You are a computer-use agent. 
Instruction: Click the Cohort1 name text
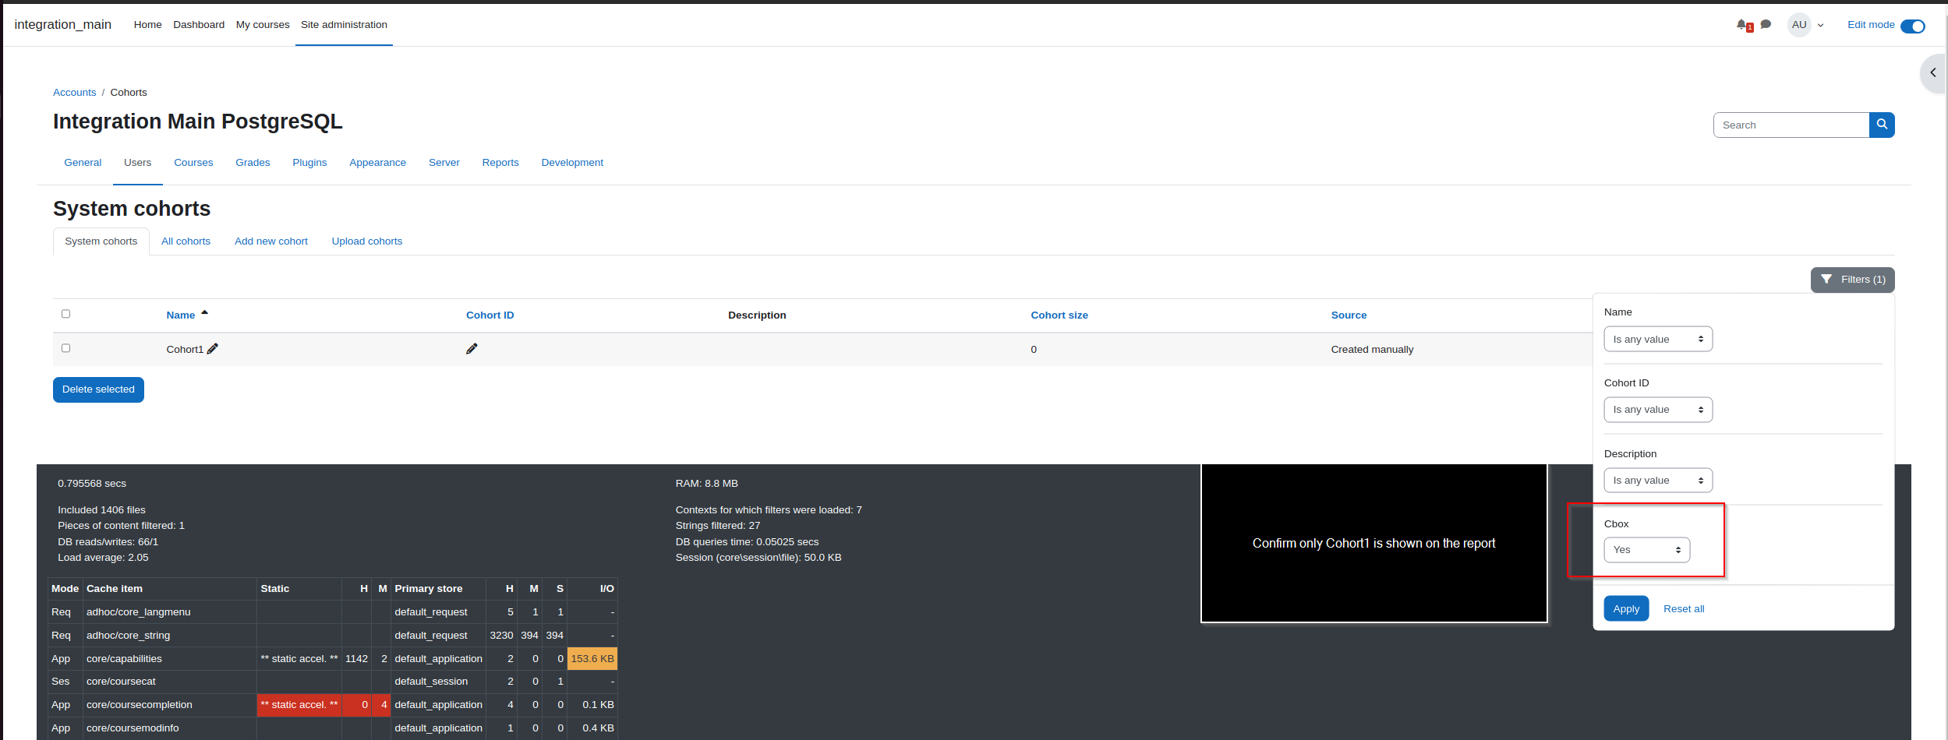pyautogui.click(x=185, y=350)
